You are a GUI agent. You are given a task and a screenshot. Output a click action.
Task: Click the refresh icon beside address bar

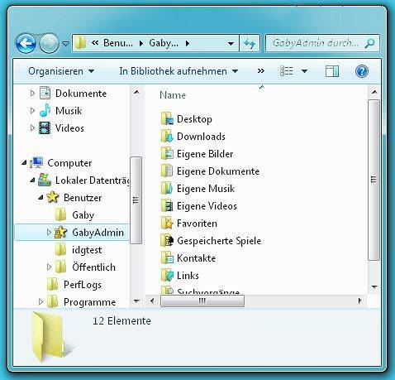click(250, 43)
